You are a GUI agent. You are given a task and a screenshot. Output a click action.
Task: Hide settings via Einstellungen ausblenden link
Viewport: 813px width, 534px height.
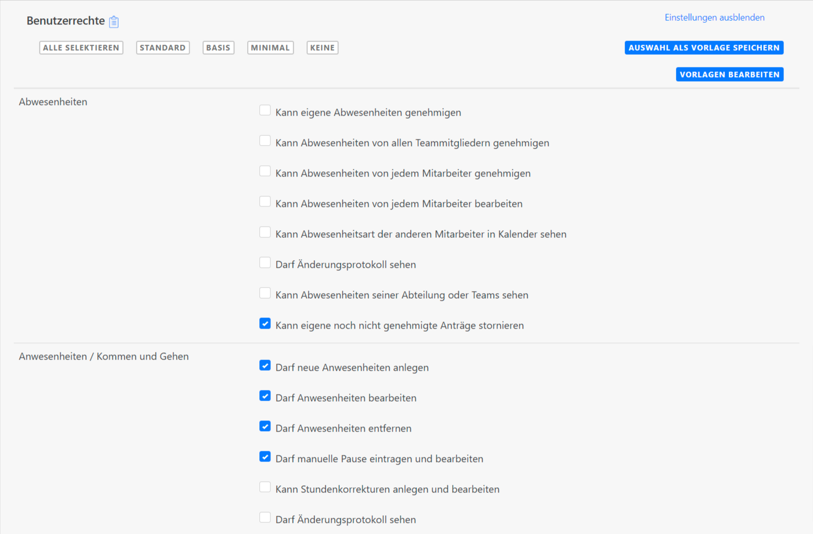point(714,18)
